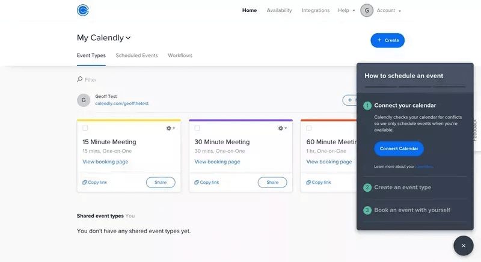Click the Connect Calendar button
This screenshot has width=481, height=262.
(x=399, y=148)
